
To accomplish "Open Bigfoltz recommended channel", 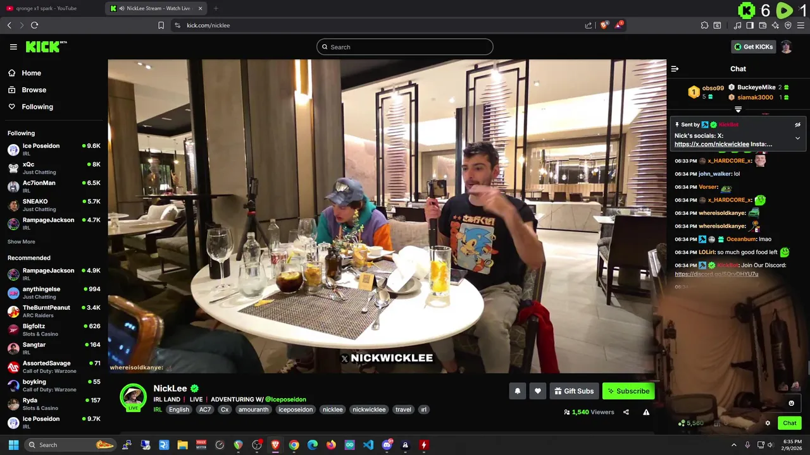I will point(54,330).
